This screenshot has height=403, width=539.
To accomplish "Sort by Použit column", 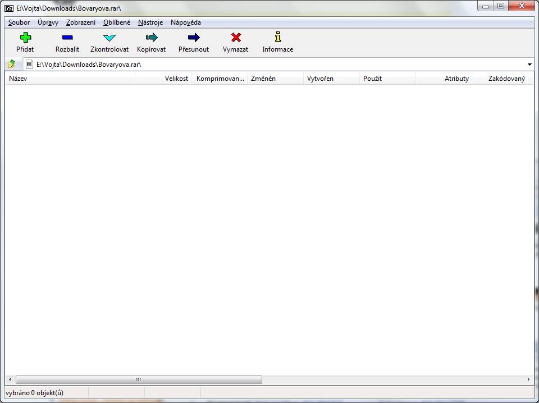I will tap(387, 79).
